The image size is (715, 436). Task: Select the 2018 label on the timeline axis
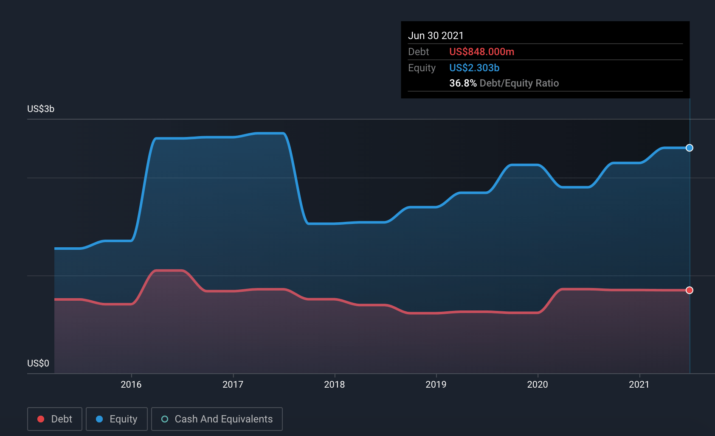pos(335,385)
